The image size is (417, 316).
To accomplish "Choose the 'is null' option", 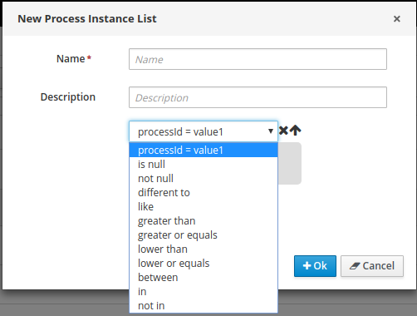I will [x=204, y=165].
